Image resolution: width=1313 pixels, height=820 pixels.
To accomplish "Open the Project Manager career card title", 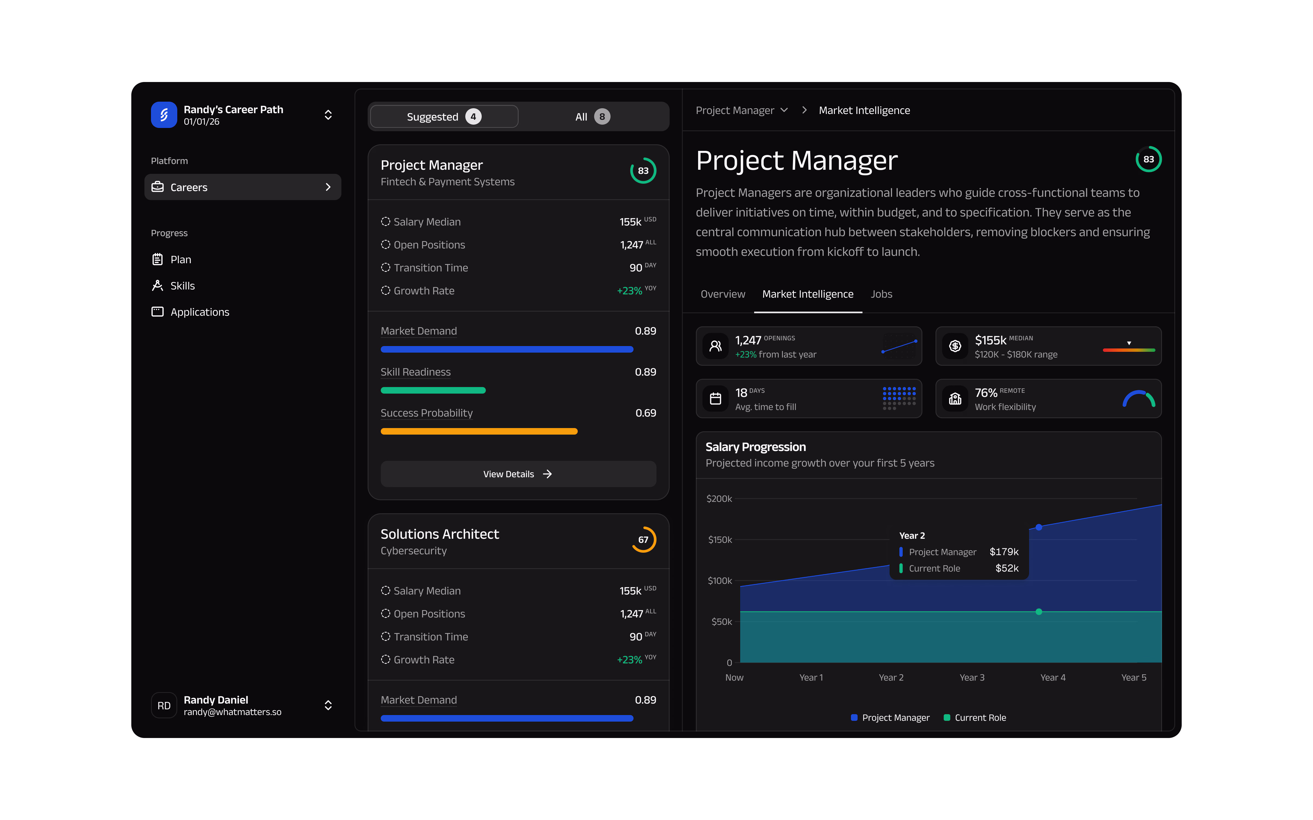I will point(431,165).
